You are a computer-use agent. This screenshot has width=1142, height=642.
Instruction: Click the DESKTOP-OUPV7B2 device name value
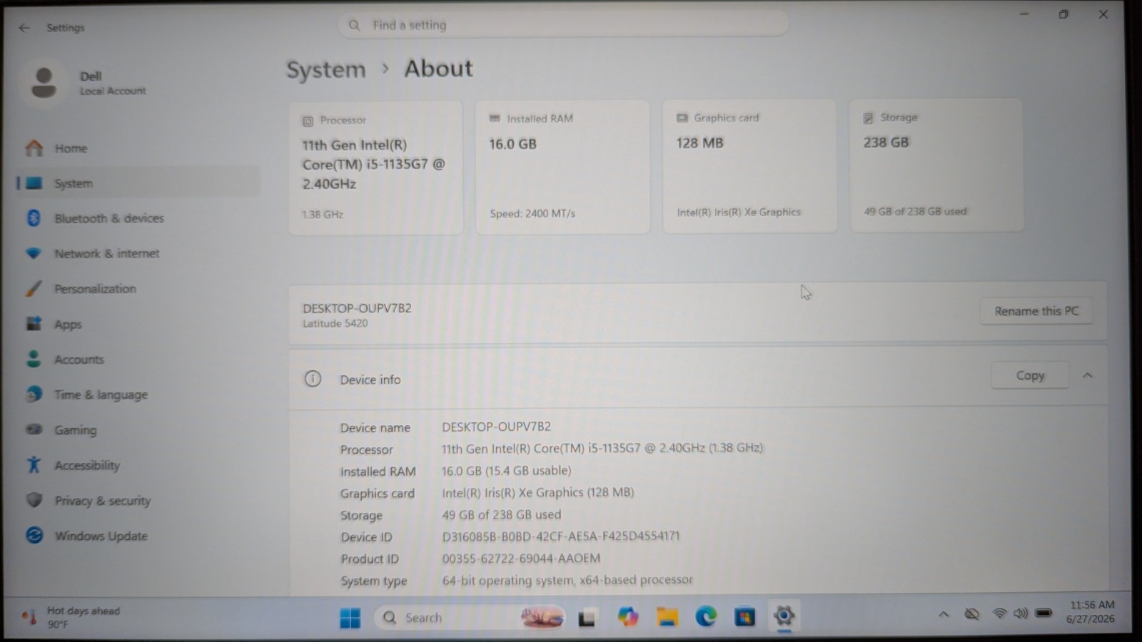pyautogui.click(x=496, y=427)
